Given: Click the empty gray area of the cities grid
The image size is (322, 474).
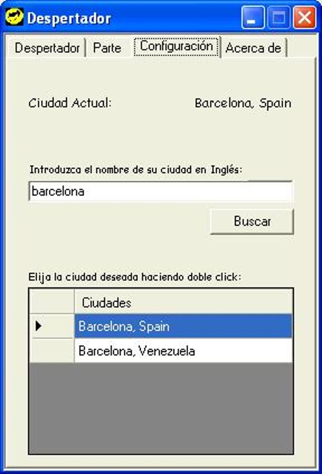Looking at the screenshot, I should coord(161,408).
